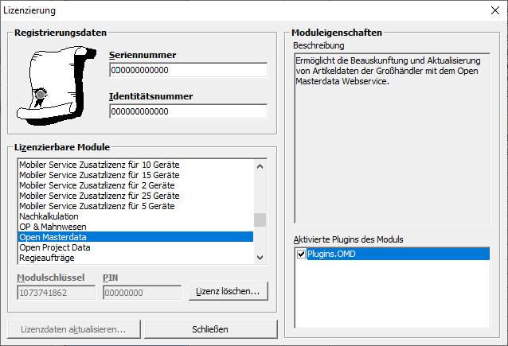This screenshot has width=508, height=346.
Task: Click Lizenzdaten aktualisieren button
Action: (x=73, y=329)
